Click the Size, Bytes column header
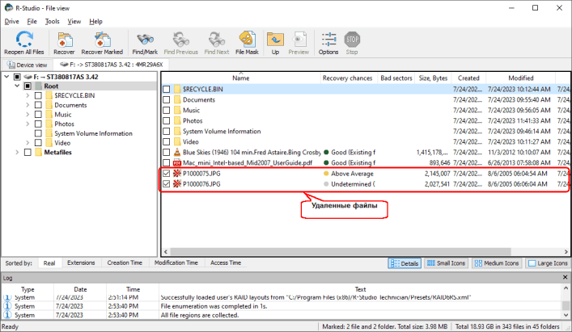Screen dimensions: 572x332 pos(433,78)
